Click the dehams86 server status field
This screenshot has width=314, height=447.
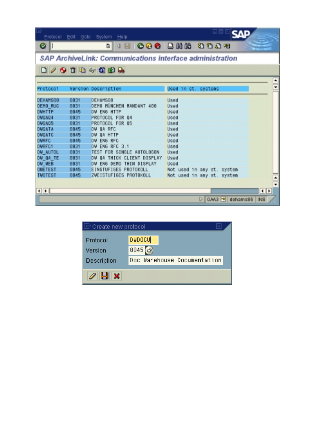tap(241, 199)
